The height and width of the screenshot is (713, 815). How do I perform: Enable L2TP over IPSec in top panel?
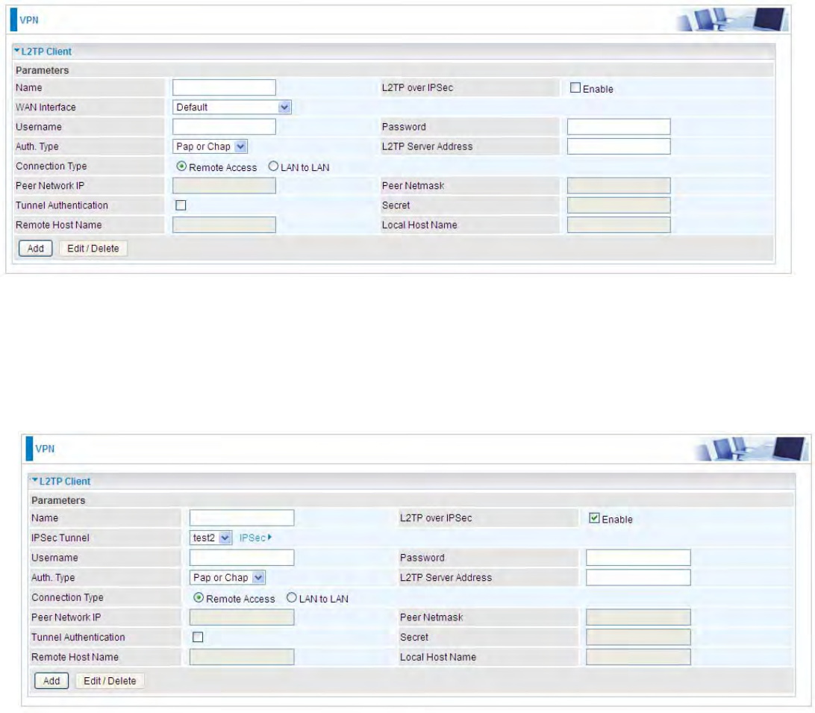point(575,88)
